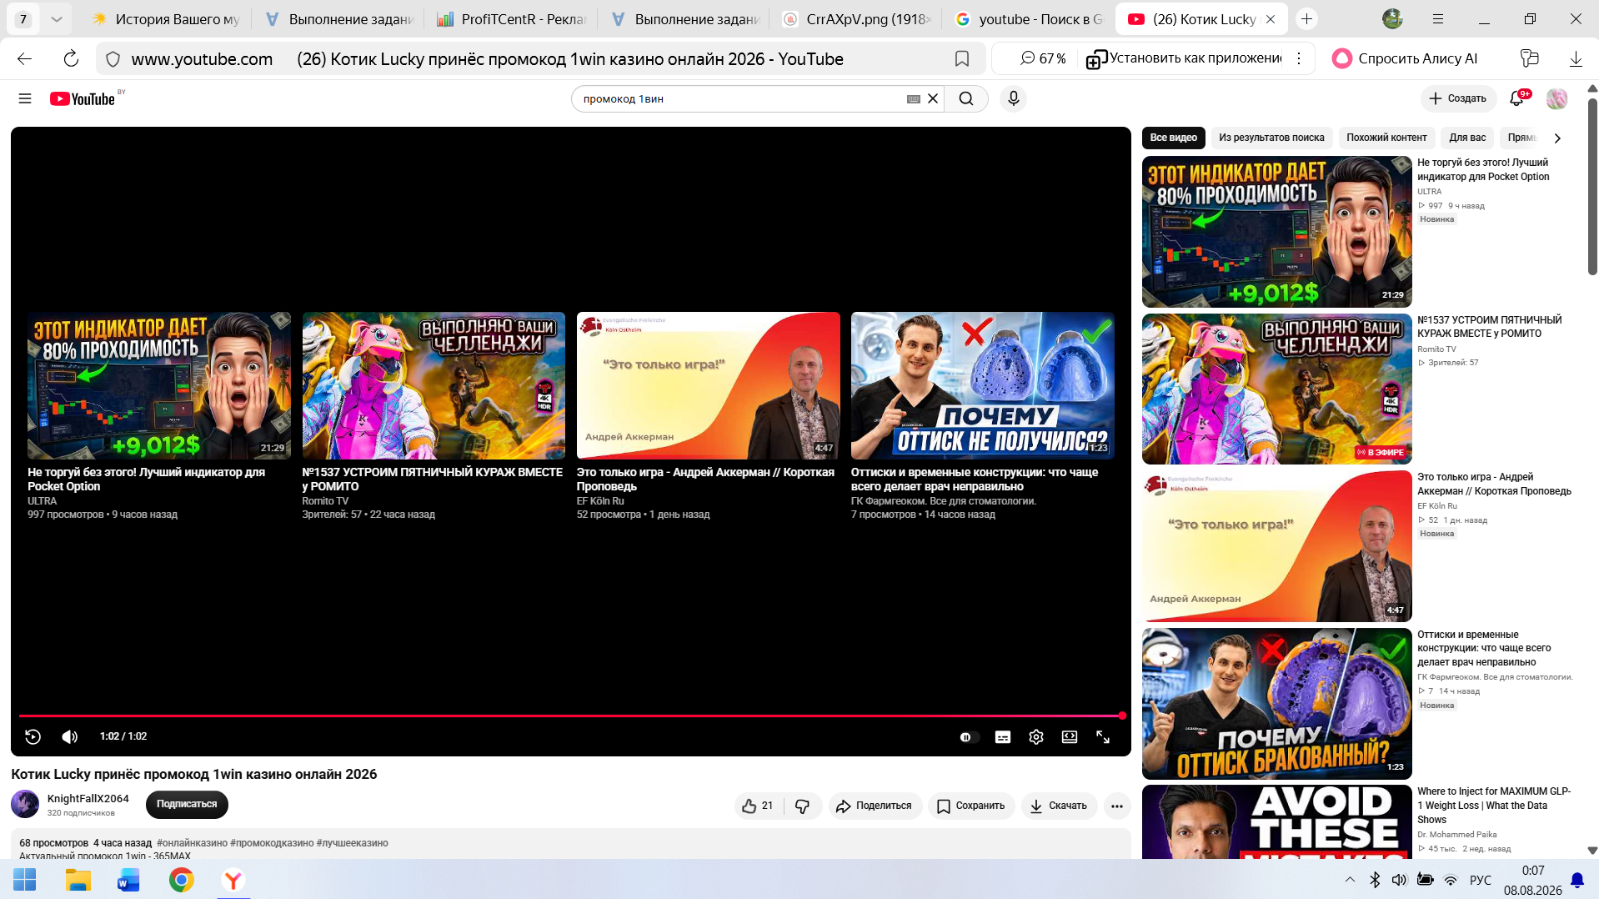Show more chips with right chevron
Screen dimensions: 1599x899
click(1557, 138)
